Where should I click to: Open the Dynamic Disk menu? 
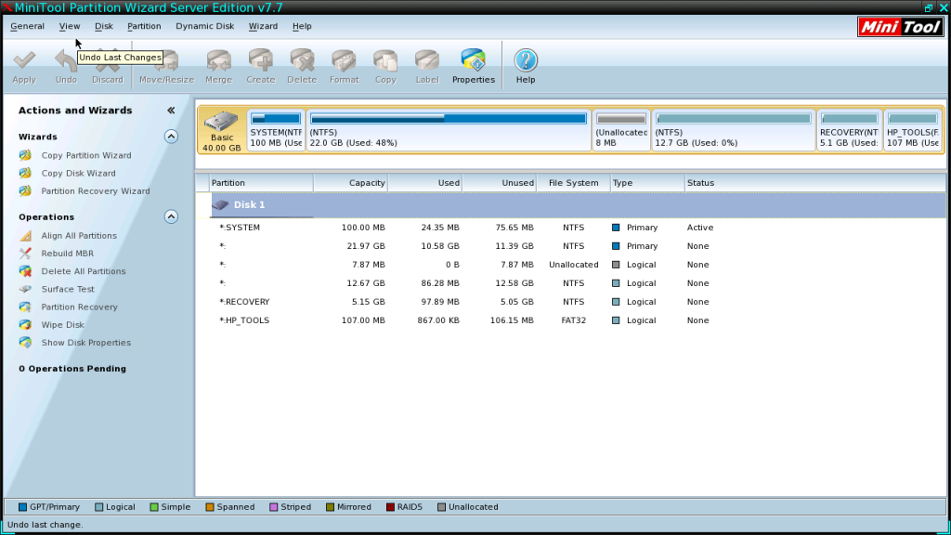click(x=204, y=26)
